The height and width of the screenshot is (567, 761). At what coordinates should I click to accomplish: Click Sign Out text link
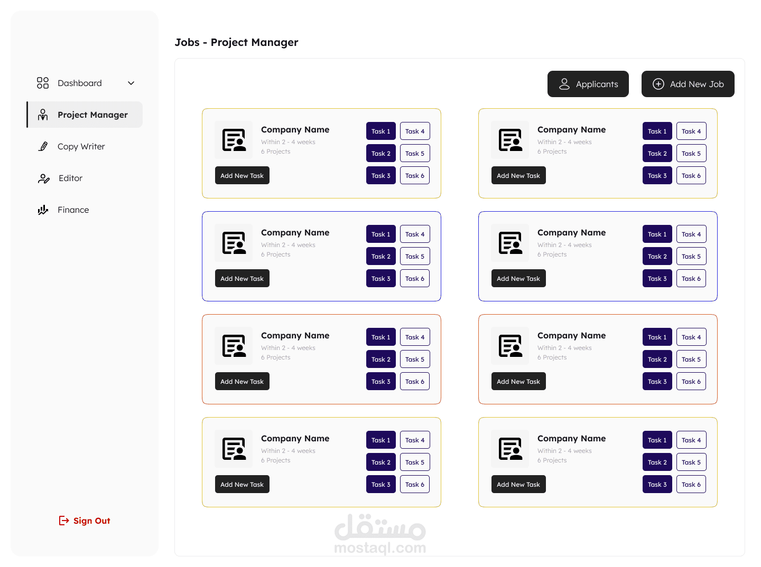[x=92, y=521]
